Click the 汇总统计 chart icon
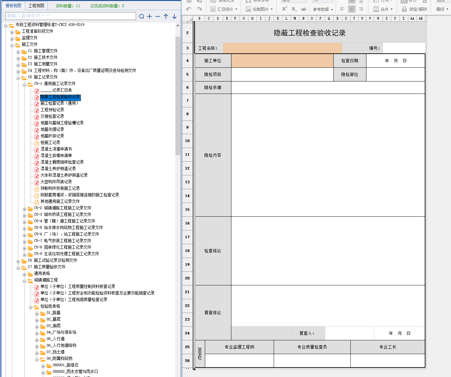This screenshot has width=451, height=377. [x=213, y=9]
